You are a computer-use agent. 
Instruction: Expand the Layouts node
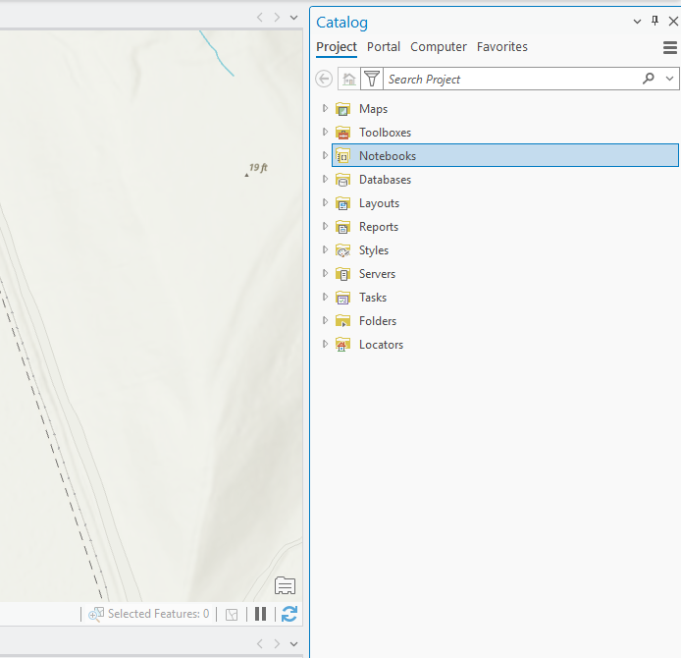325,202
